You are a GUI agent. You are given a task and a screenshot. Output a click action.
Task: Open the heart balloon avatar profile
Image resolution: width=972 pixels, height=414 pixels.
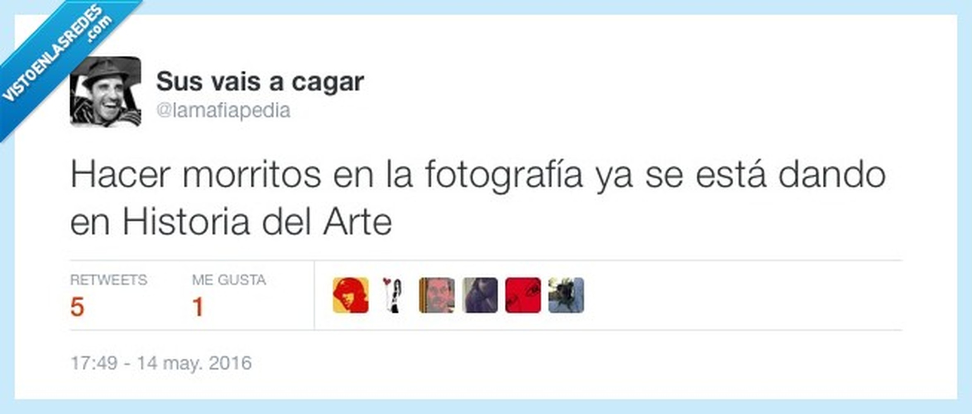[393, 295]
